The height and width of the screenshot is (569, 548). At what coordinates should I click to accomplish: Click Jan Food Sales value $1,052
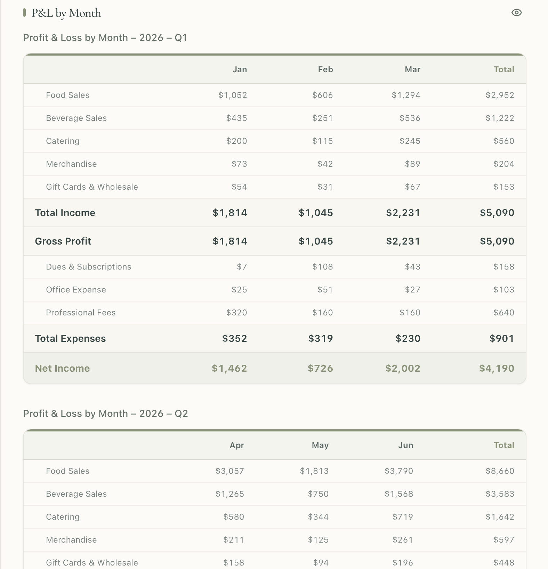[x=233, y=95]
